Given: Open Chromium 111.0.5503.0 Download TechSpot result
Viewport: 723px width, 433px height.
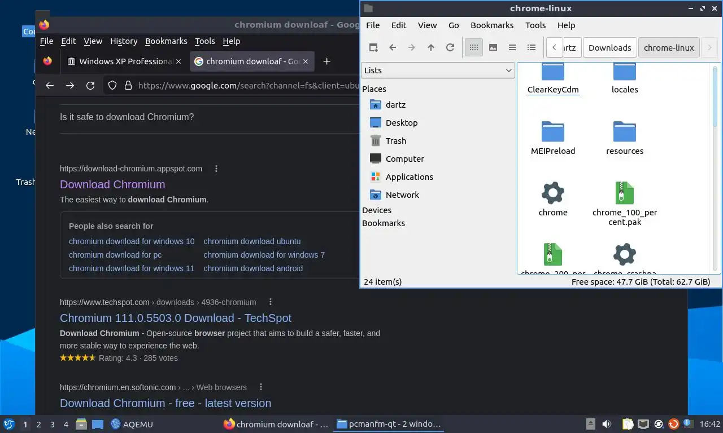Looking at the screenshot, I should tap(176, 318).
